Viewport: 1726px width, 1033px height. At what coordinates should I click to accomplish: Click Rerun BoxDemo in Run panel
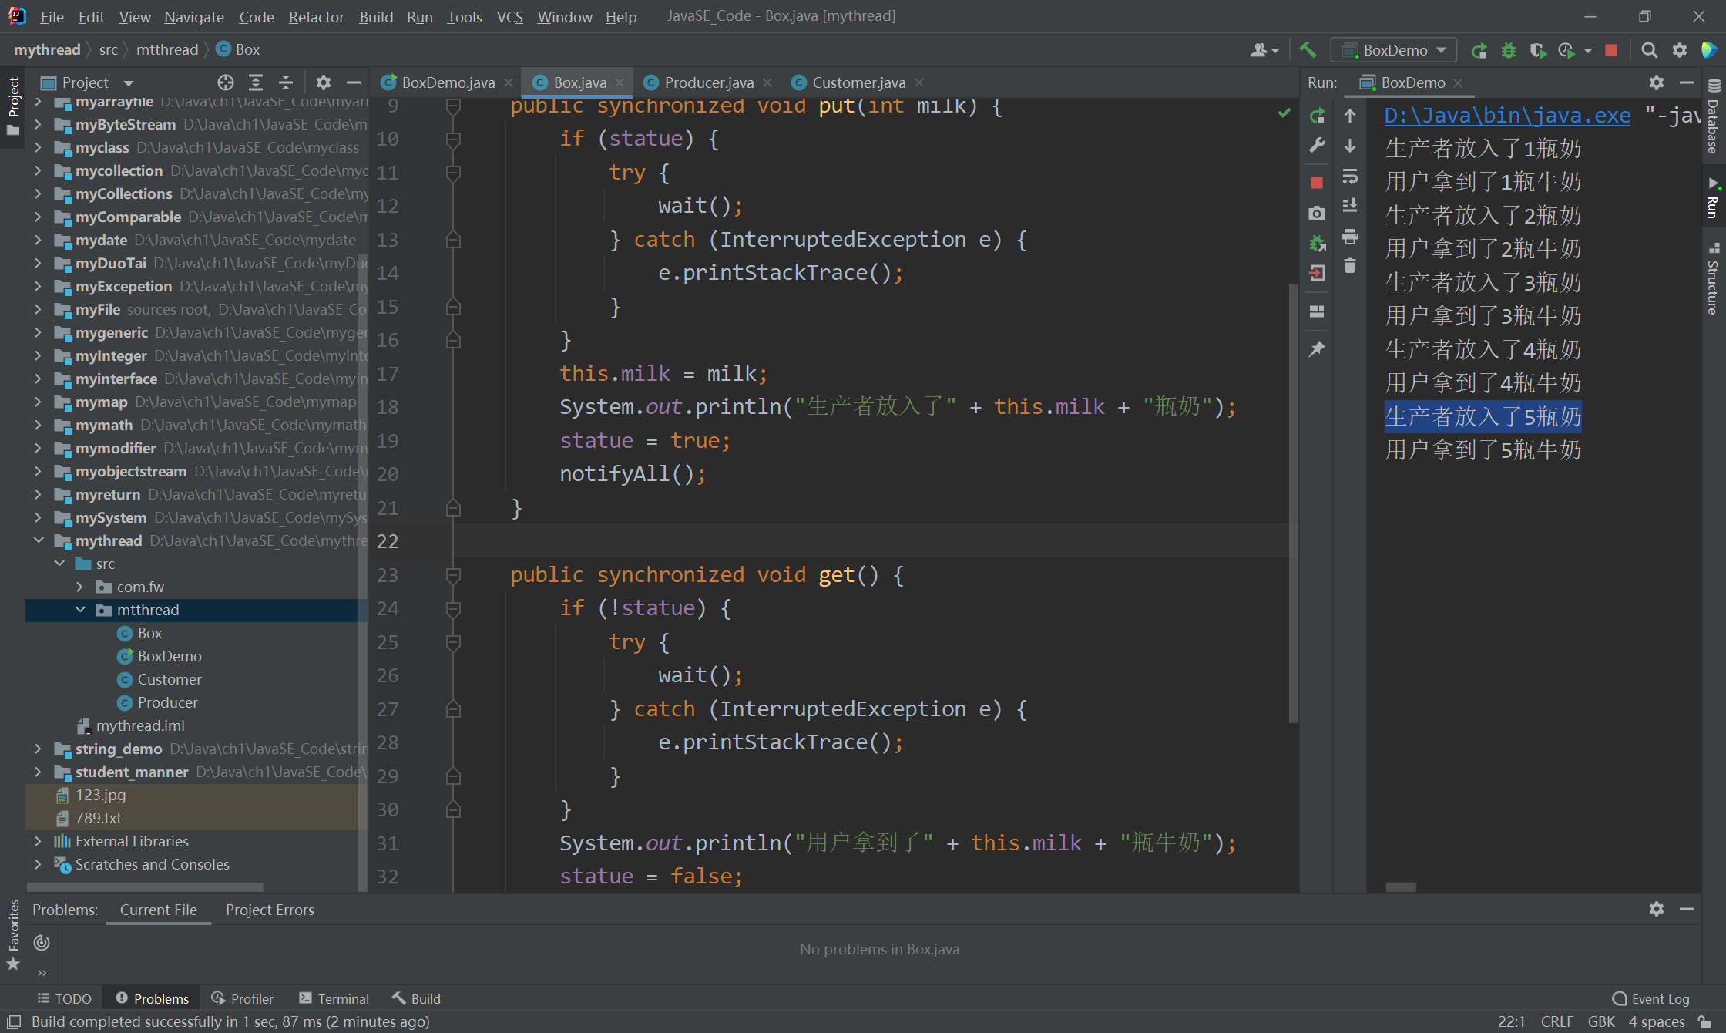point(1317,116)
